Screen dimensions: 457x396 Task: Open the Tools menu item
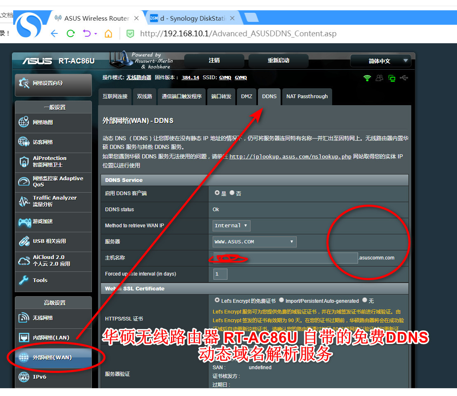[53, 281]
